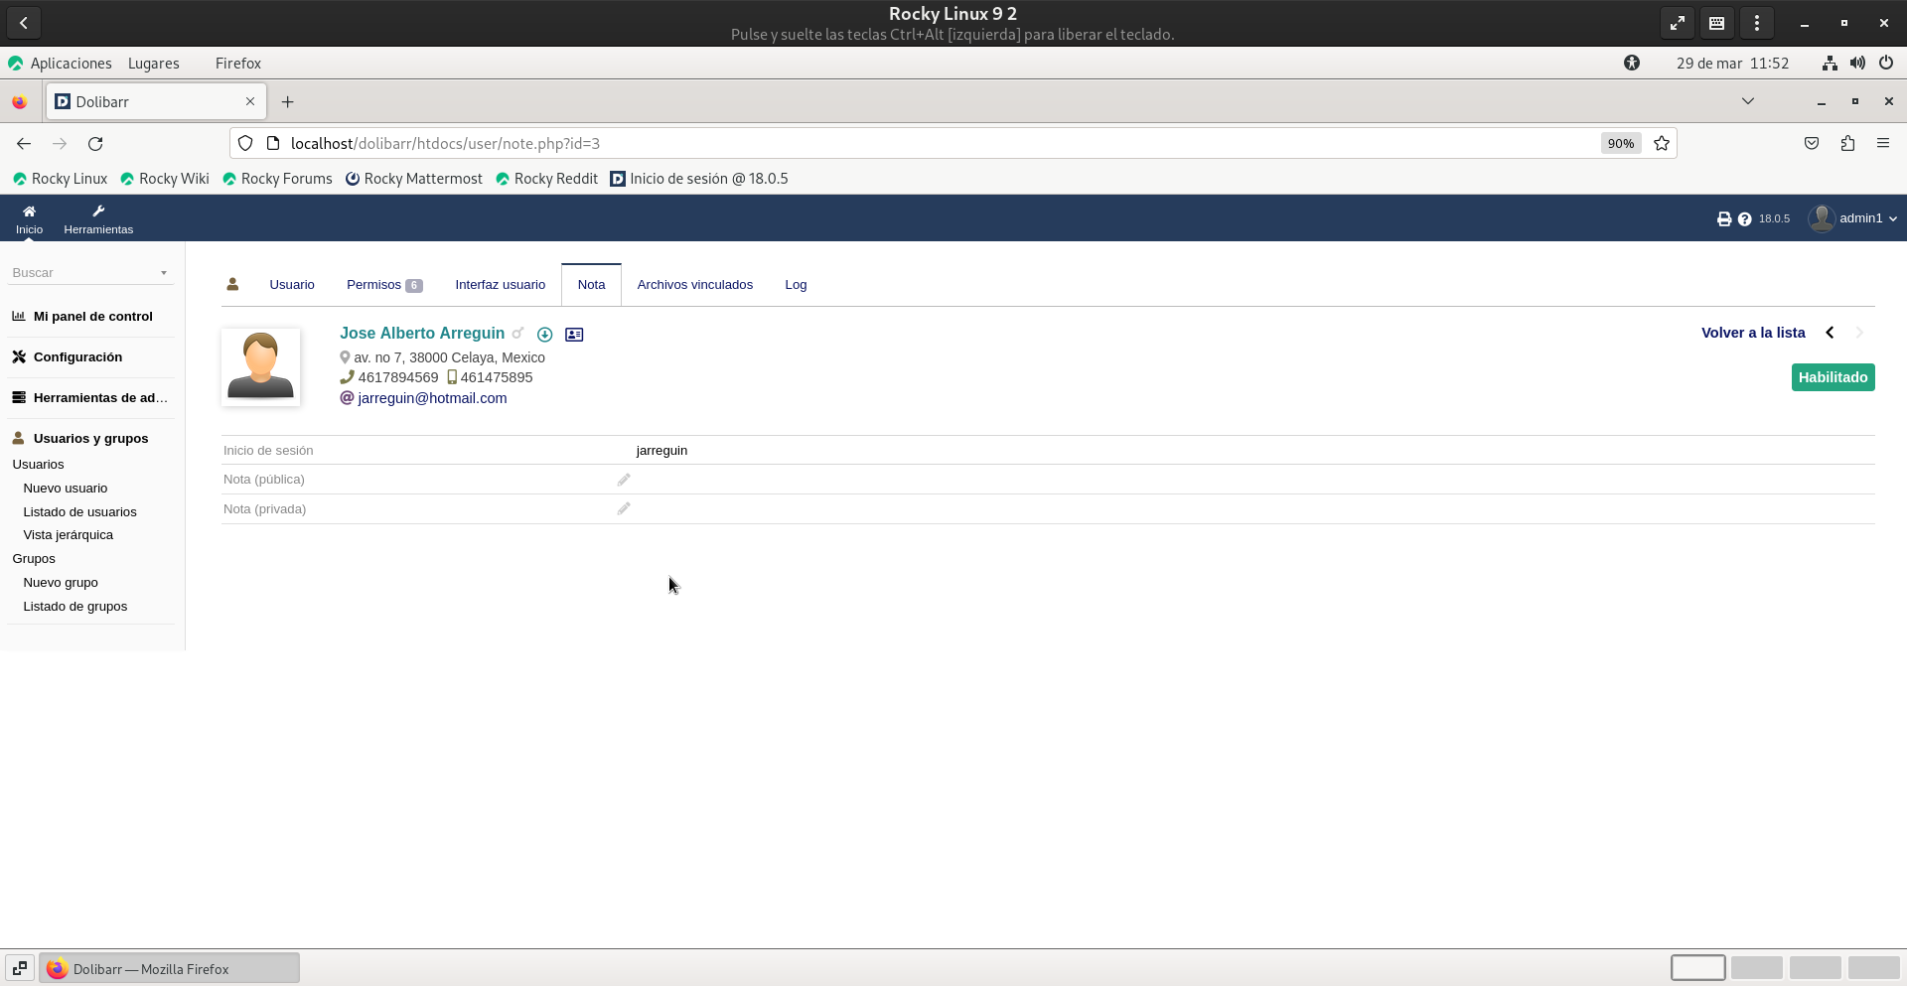Bookmark page with the star icon
Viewport: 1907px width, 986px height.
(1662, 143)
